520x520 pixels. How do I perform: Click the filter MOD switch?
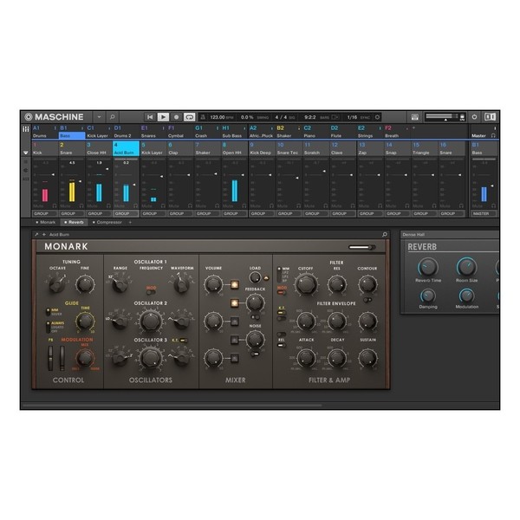(x=281, y=293)
